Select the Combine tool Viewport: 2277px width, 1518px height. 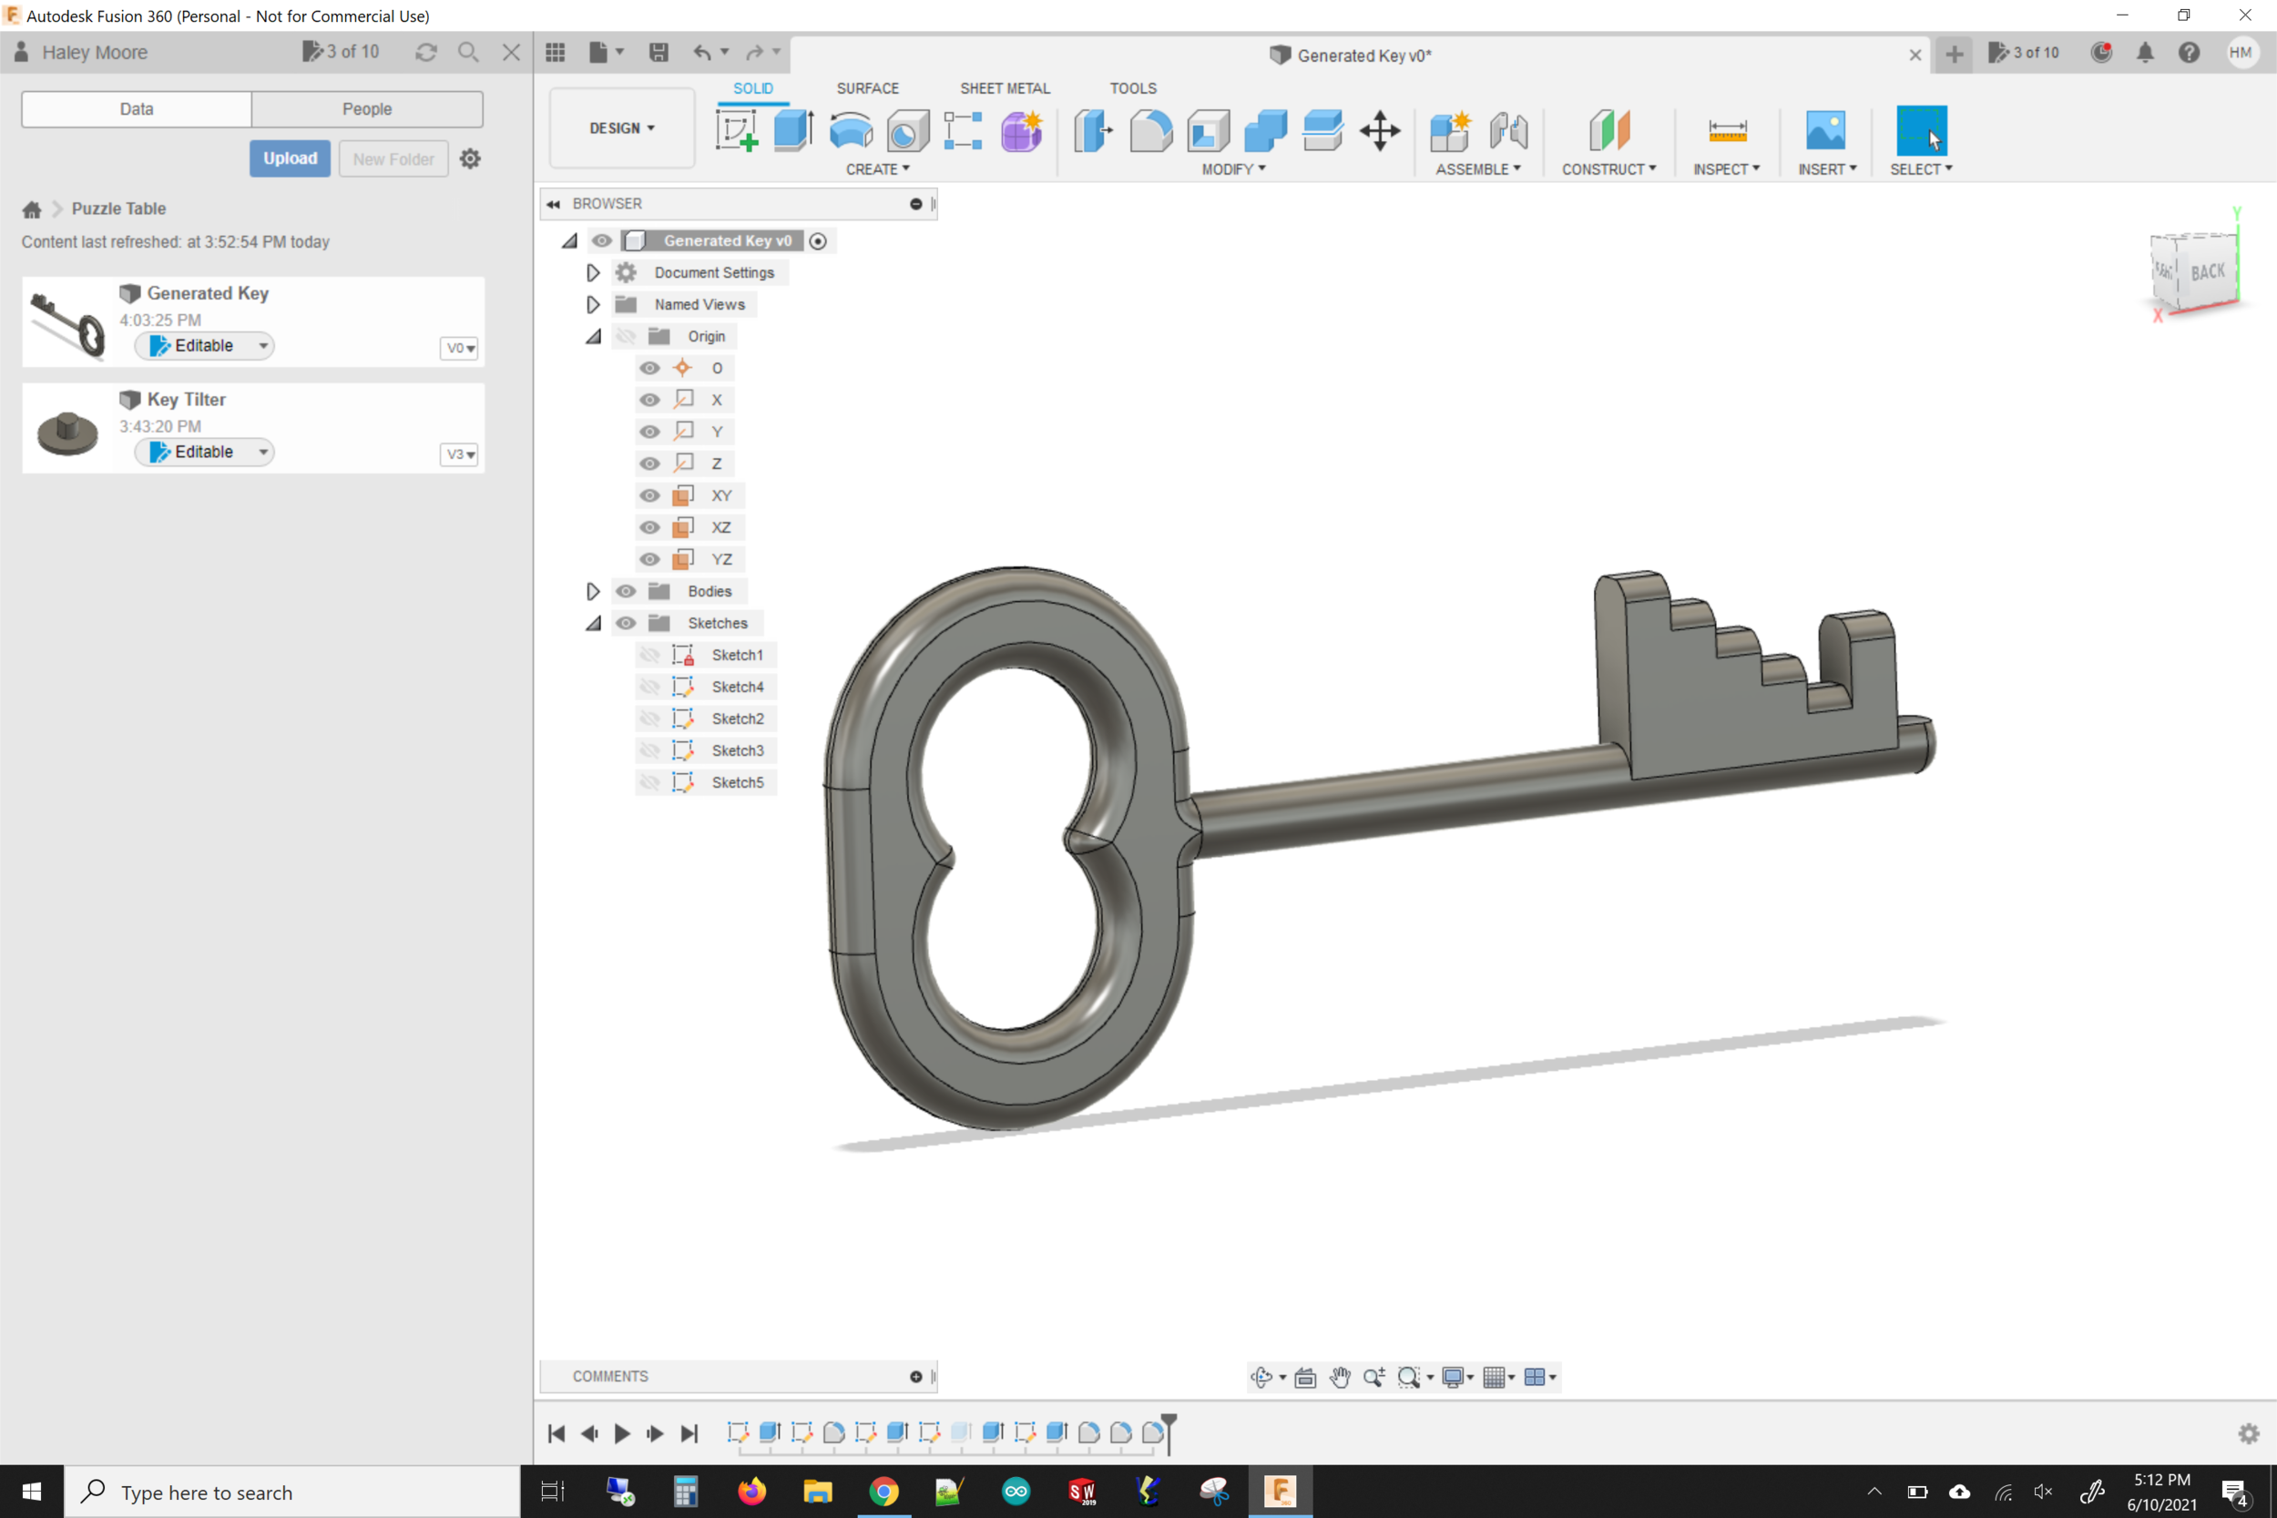point(1265,129)
